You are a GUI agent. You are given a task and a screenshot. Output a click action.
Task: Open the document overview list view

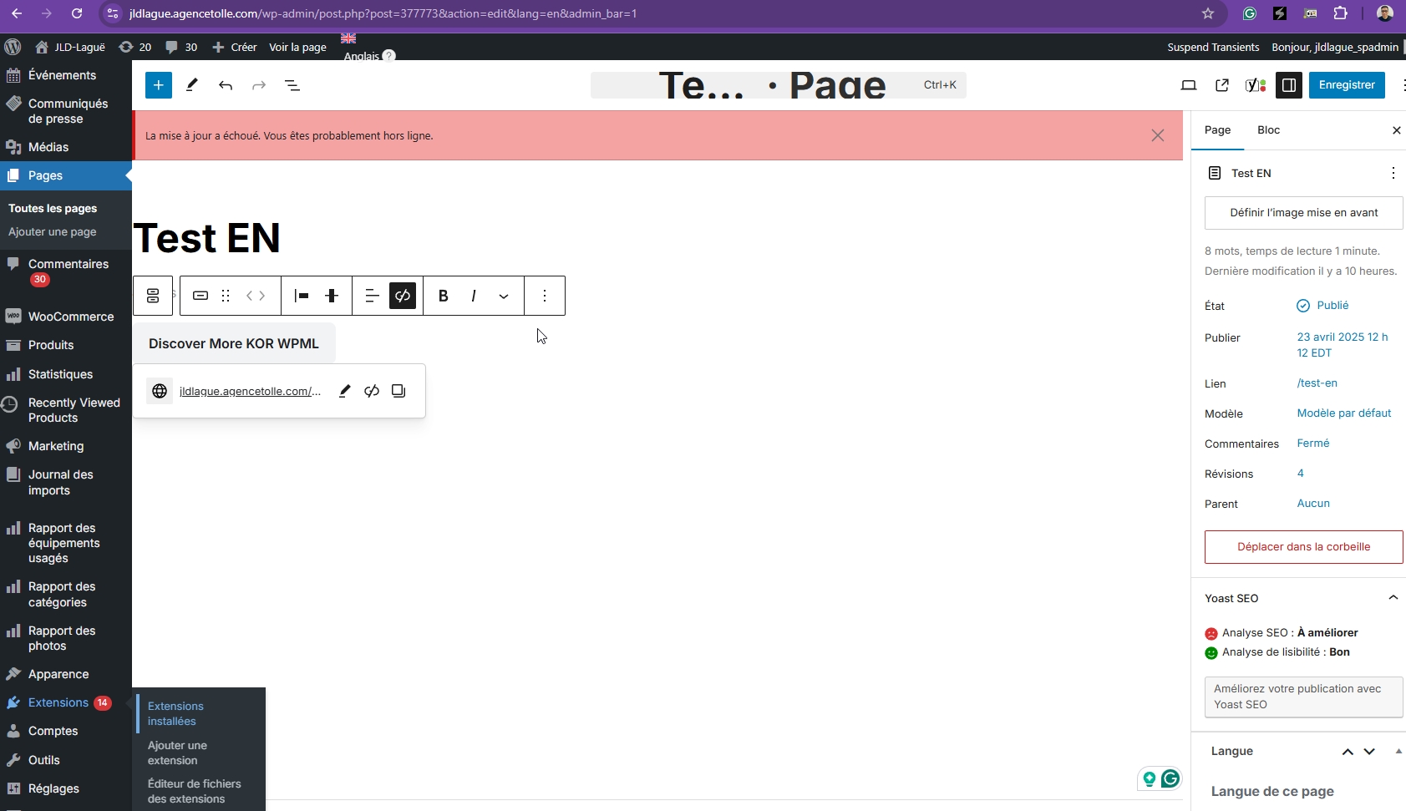point(292,85)
